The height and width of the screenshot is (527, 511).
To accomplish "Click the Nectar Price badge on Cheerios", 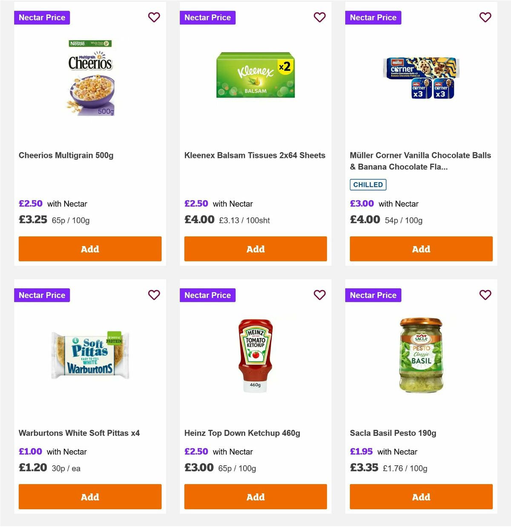I will pyautogui.click(x=42, y=17).
